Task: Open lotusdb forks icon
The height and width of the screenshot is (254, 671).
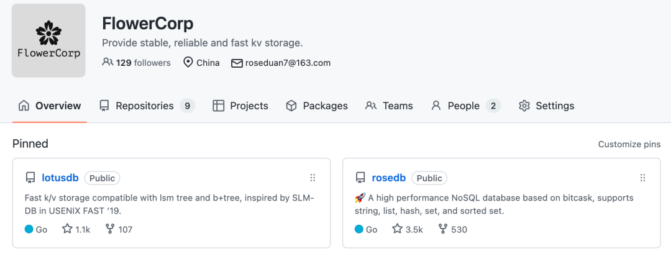Action: click(x=110, y=229)
